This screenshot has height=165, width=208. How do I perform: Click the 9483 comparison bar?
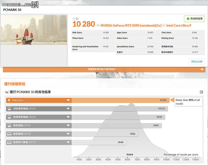(117, 126)
